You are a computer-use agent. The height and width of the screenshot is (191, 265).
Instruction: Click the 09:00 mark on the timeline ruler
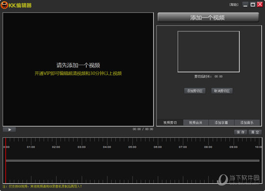click(x=234, y=147)
